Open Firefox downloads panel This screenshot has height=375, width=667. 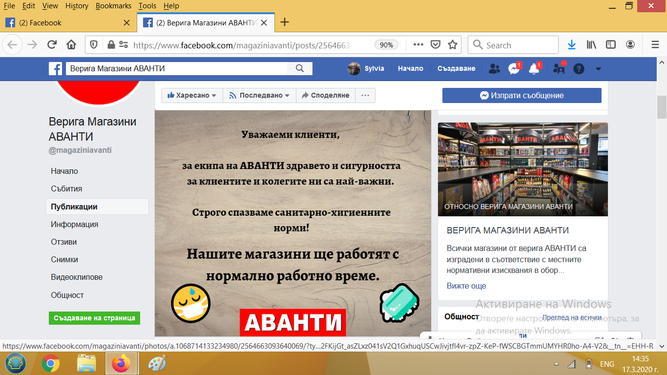point(572,45)
